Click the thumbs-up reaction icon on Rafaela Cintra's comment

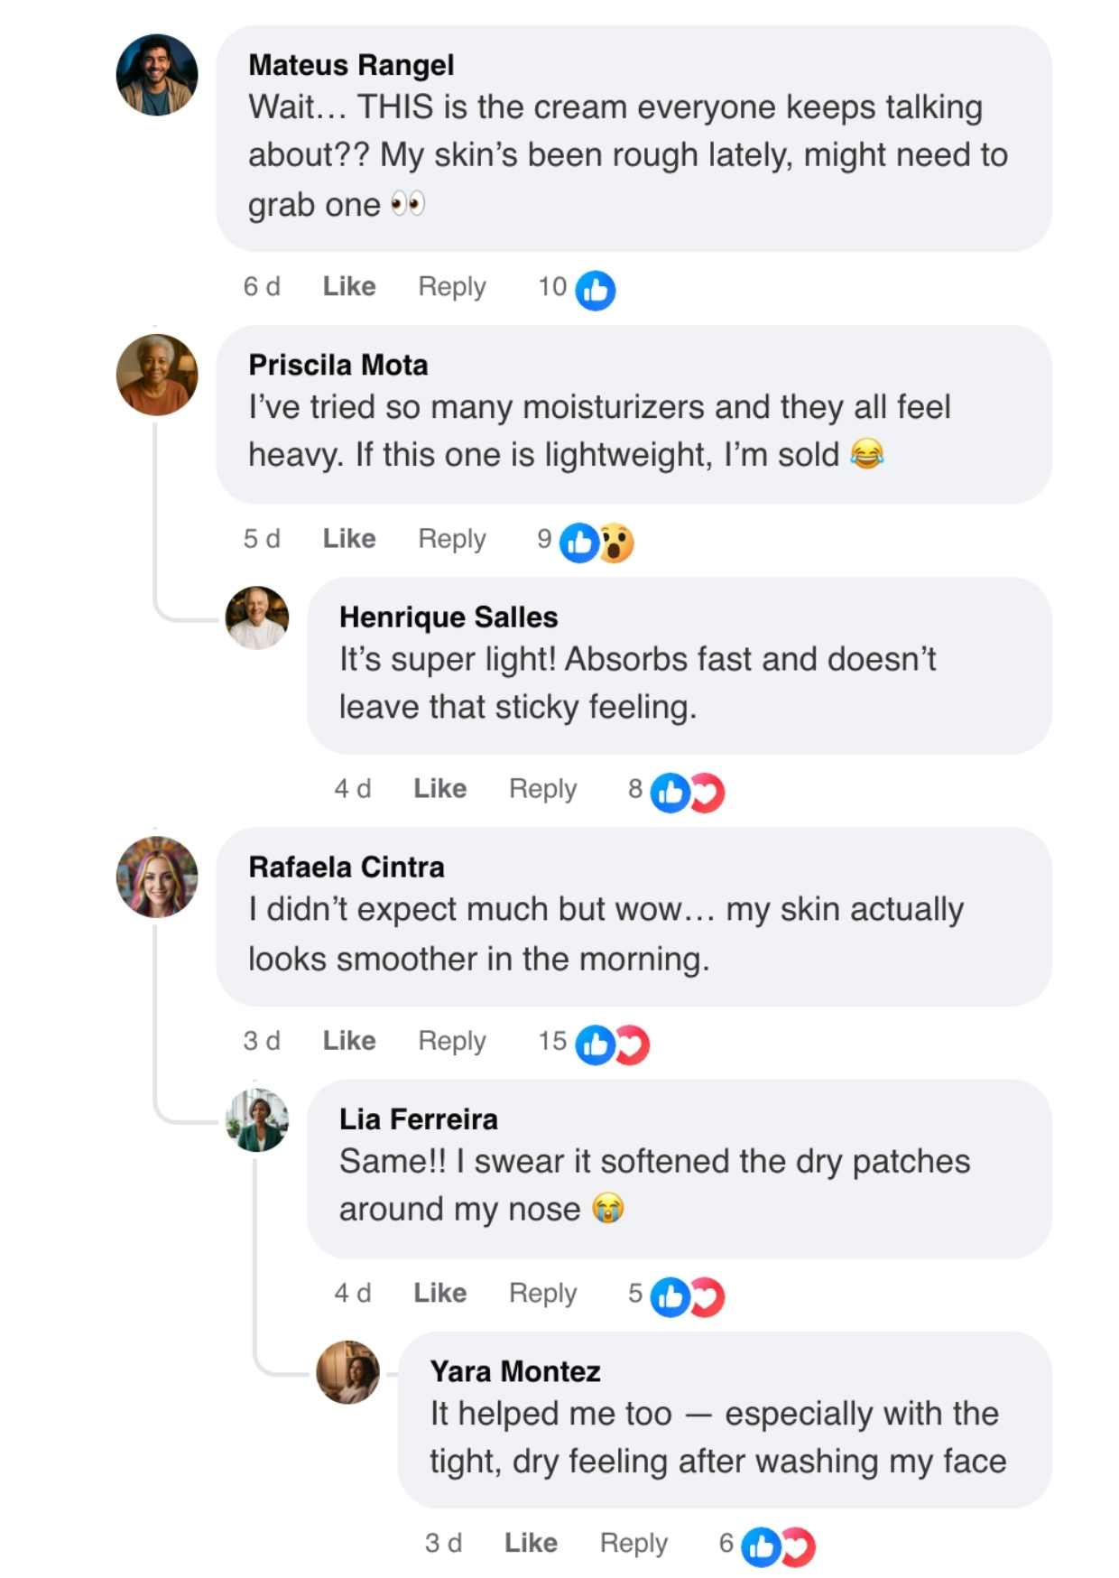coord(596,1044)
